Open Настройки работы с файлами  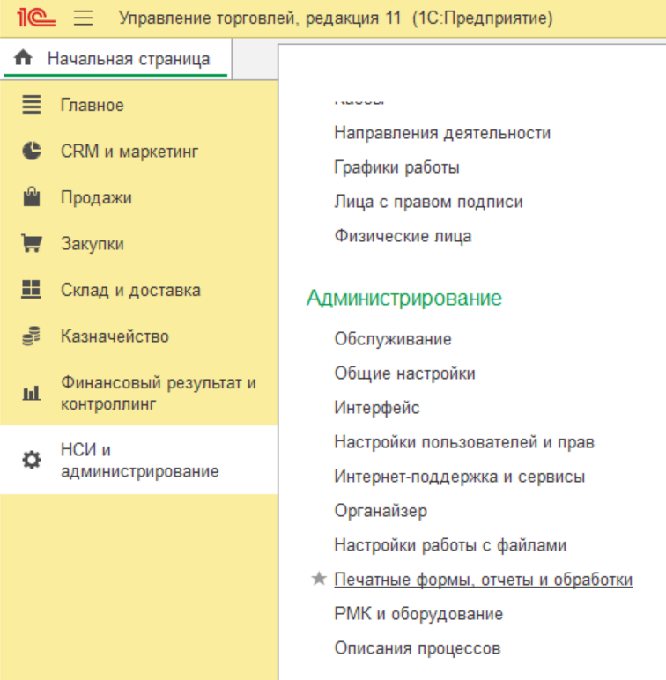coord(450,544)
